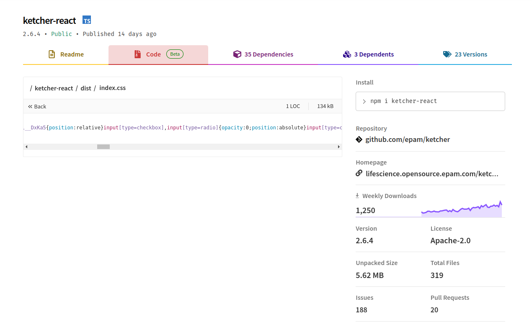Click the Dependencies package box icon
Viewport: 532px width, 327px height.
pyautogui.click(x=237, y=54)
